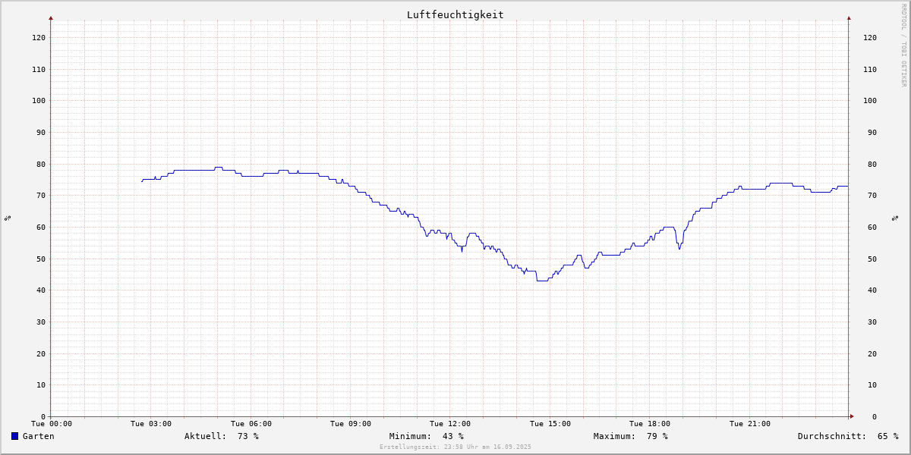911x455 pixels.
Task: Select the Tue 21:00 time axis label
Action: pyautogui.click(x=749, y=424)
